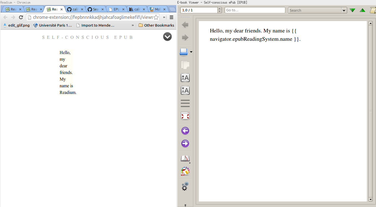Viewport: 376px width, 207px height.
Task: Switch to the second Readium tab
Action: (34, 9)
